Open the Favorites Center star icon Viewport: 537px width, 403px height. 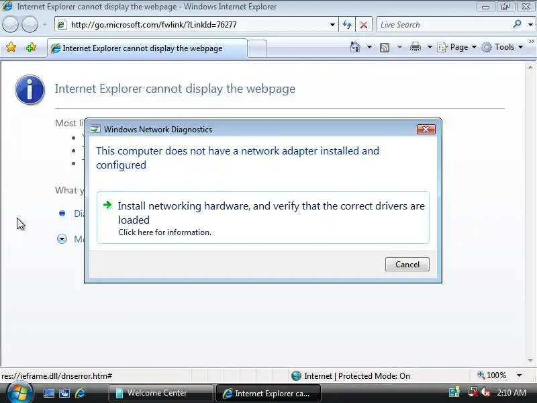[11, 47]
